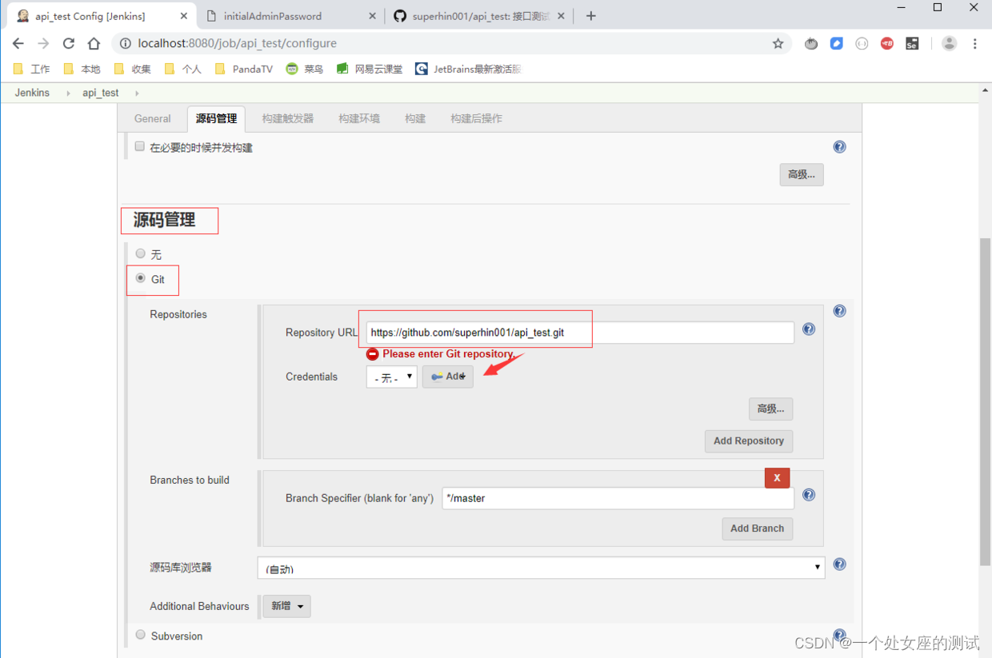Open the JetBrains最新激活服 bookmark
Image resolution: width=992 pixels, height=658 pixels.
click(468, 69)
